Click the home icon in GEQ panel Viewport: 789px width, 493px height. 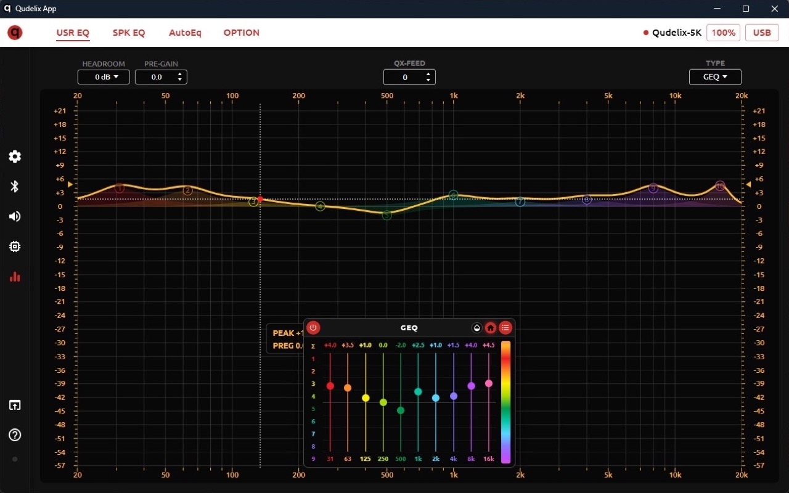tap(491, 328)
